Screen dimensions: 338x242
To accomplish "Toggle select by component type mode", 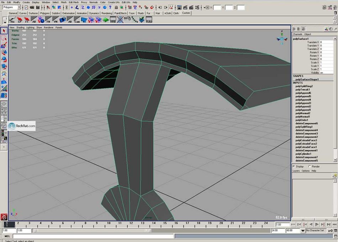I will coord(59,7).
